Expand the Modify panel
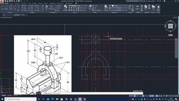This screenshot has width=179, height=101. click(x=32, y=12)
